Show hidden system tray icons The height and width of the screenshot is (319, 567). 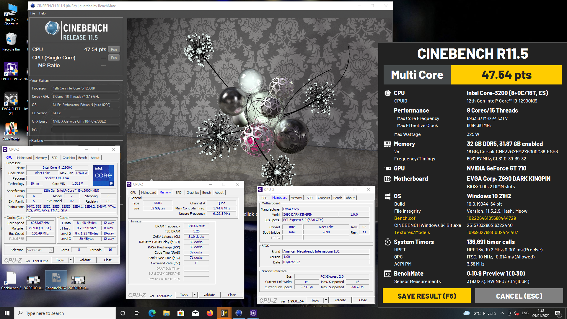(x=502, y=313)
